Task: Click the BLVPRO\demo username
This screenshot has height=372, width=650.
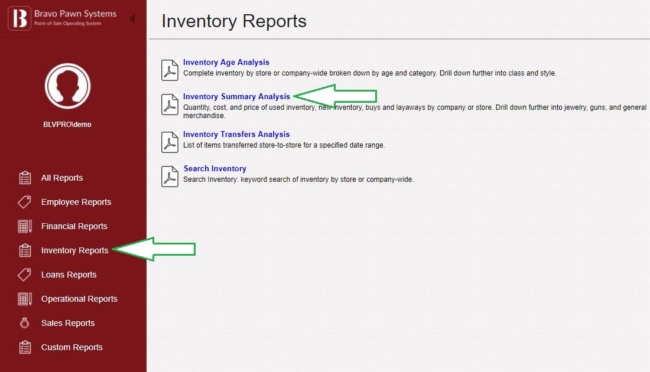Action: pyautogui.click(x=67, y=124)
